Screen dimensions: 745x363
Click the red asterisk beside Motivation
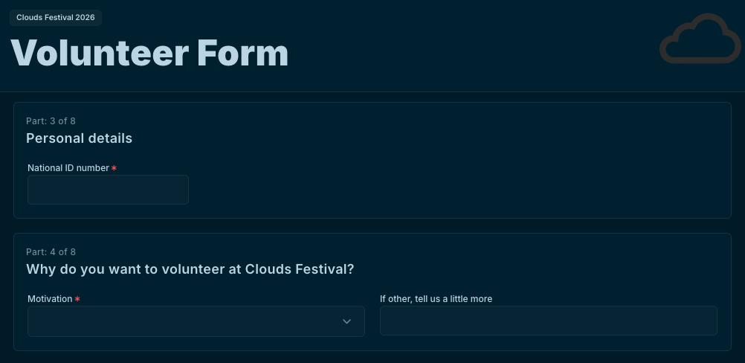[77, 299]
